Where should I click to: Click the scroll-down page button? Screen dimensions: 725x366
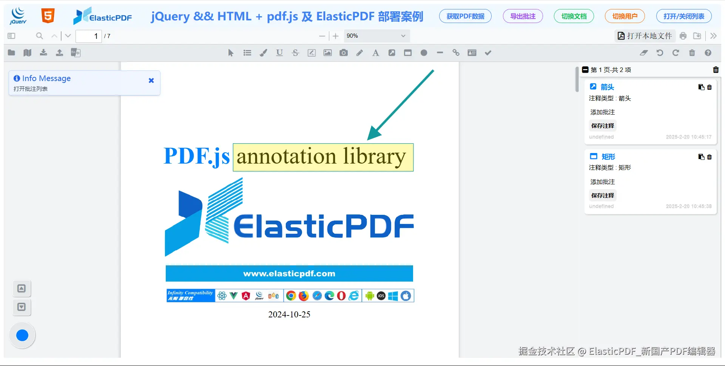coord(22,307)
